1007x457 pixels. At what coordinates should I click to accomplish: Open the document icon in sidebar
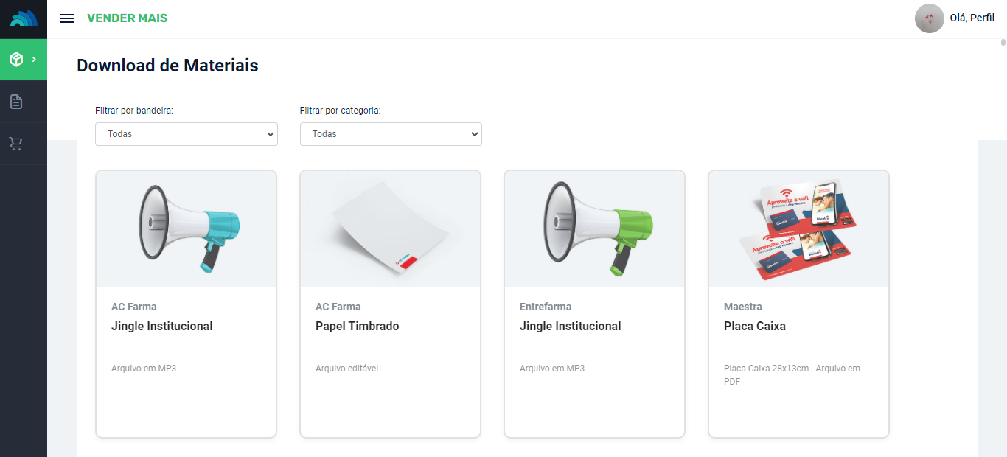tap(16, 102)
